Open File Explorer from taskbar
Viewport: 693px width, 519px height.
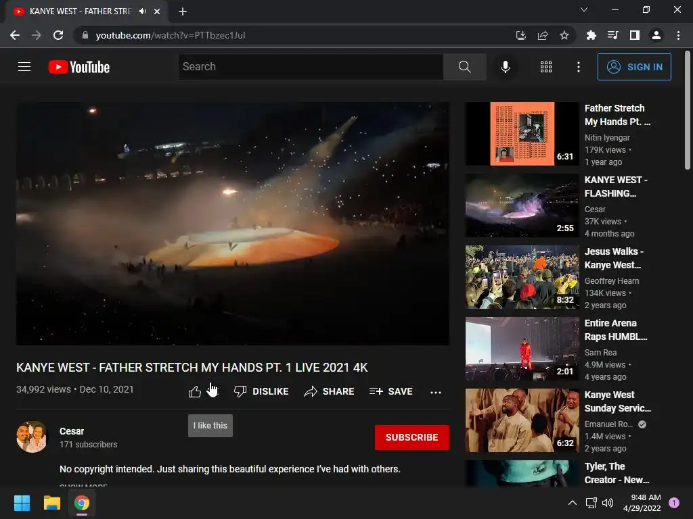[x=51, y=503]
